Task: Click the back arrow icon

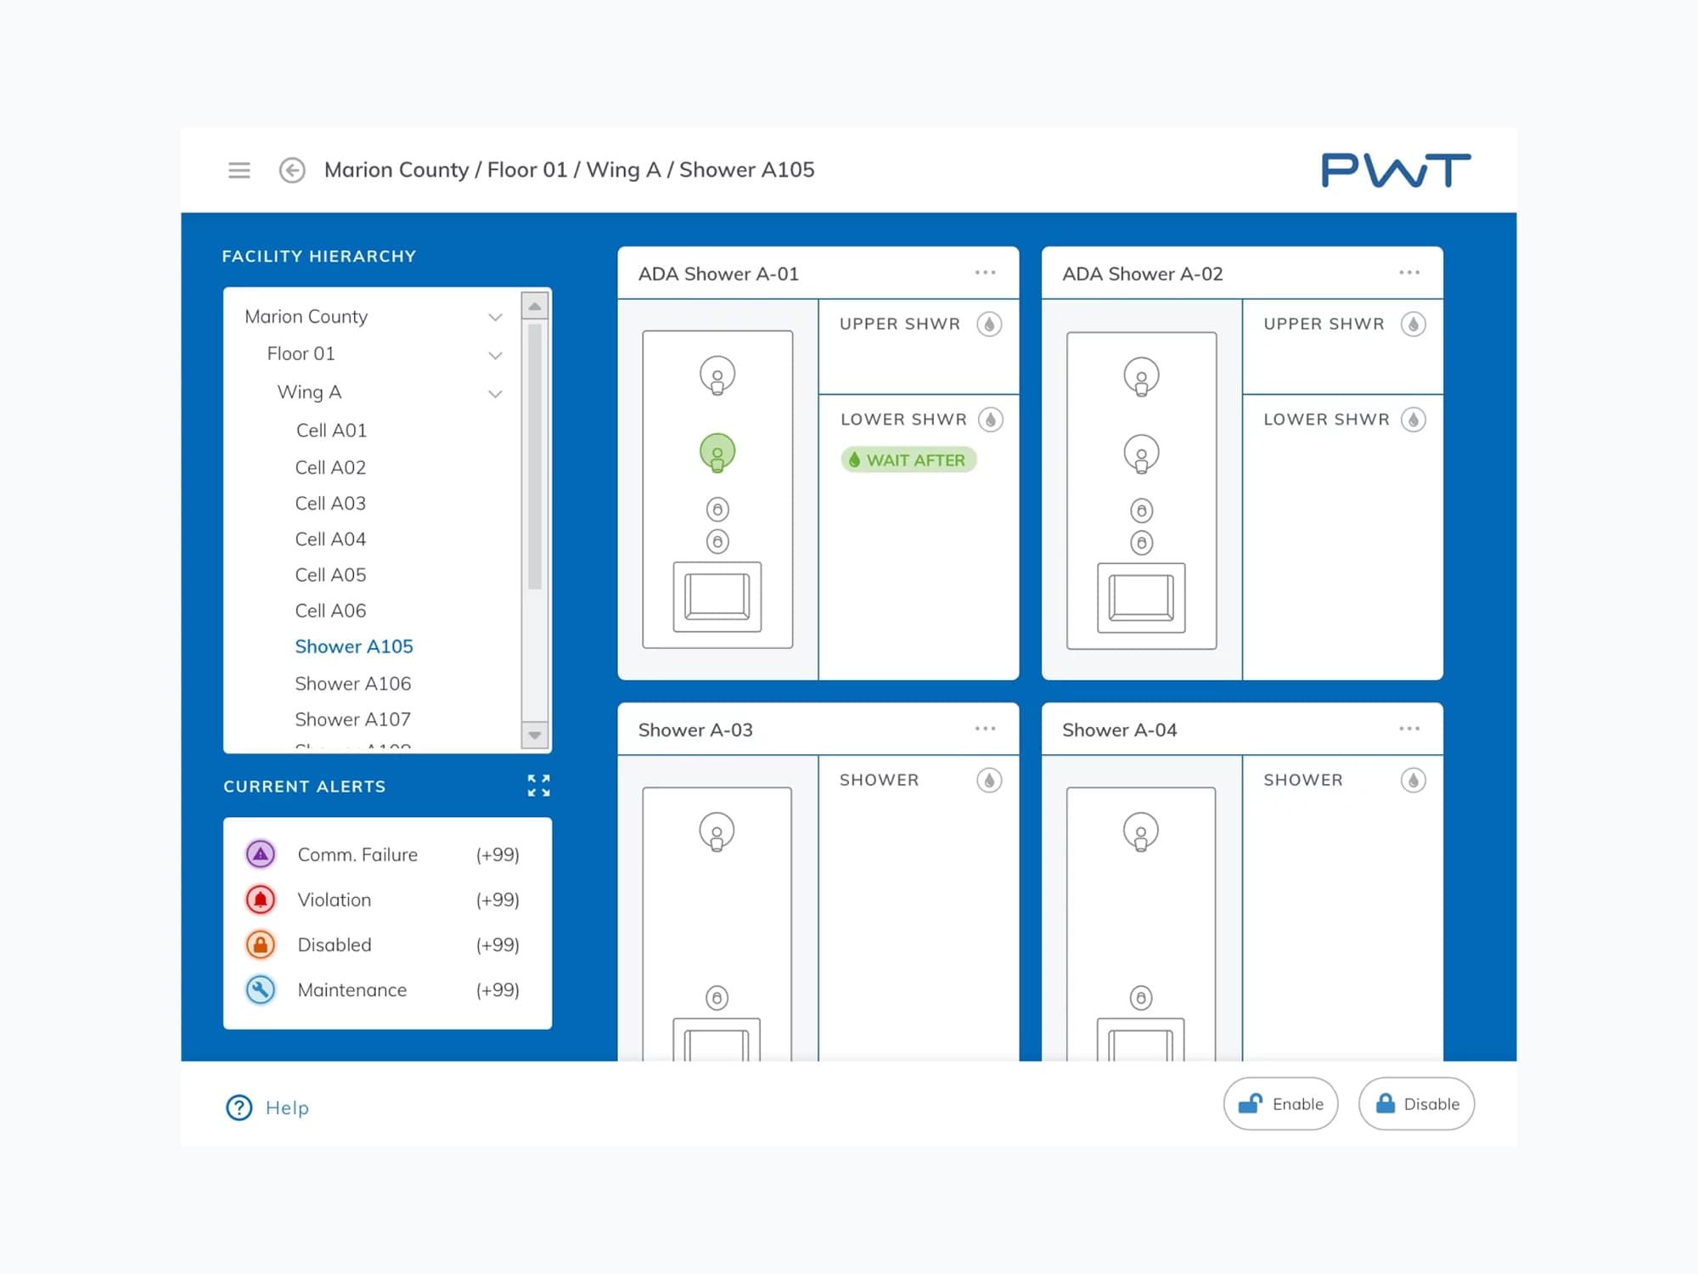Action: pos(292,170)
